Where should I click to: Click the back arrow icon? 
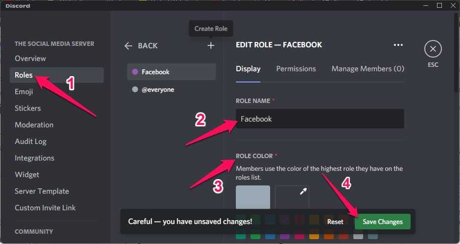[x=129, y=45]
